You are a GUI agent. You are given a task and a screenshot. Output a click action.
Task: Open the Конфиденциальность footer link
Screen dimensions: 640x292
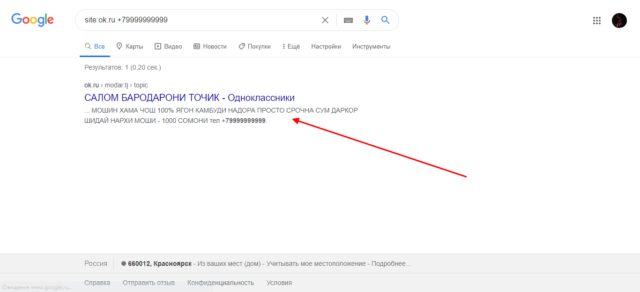click(221, 283)
